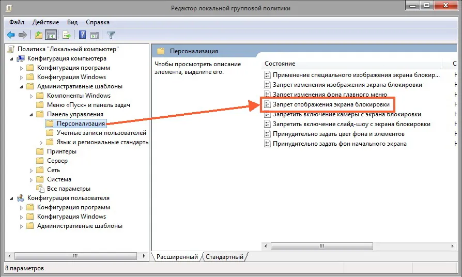462x277 pixels.
Task: Collapse 'Конфигурация пользователя' node arrow
Action: 11,198
